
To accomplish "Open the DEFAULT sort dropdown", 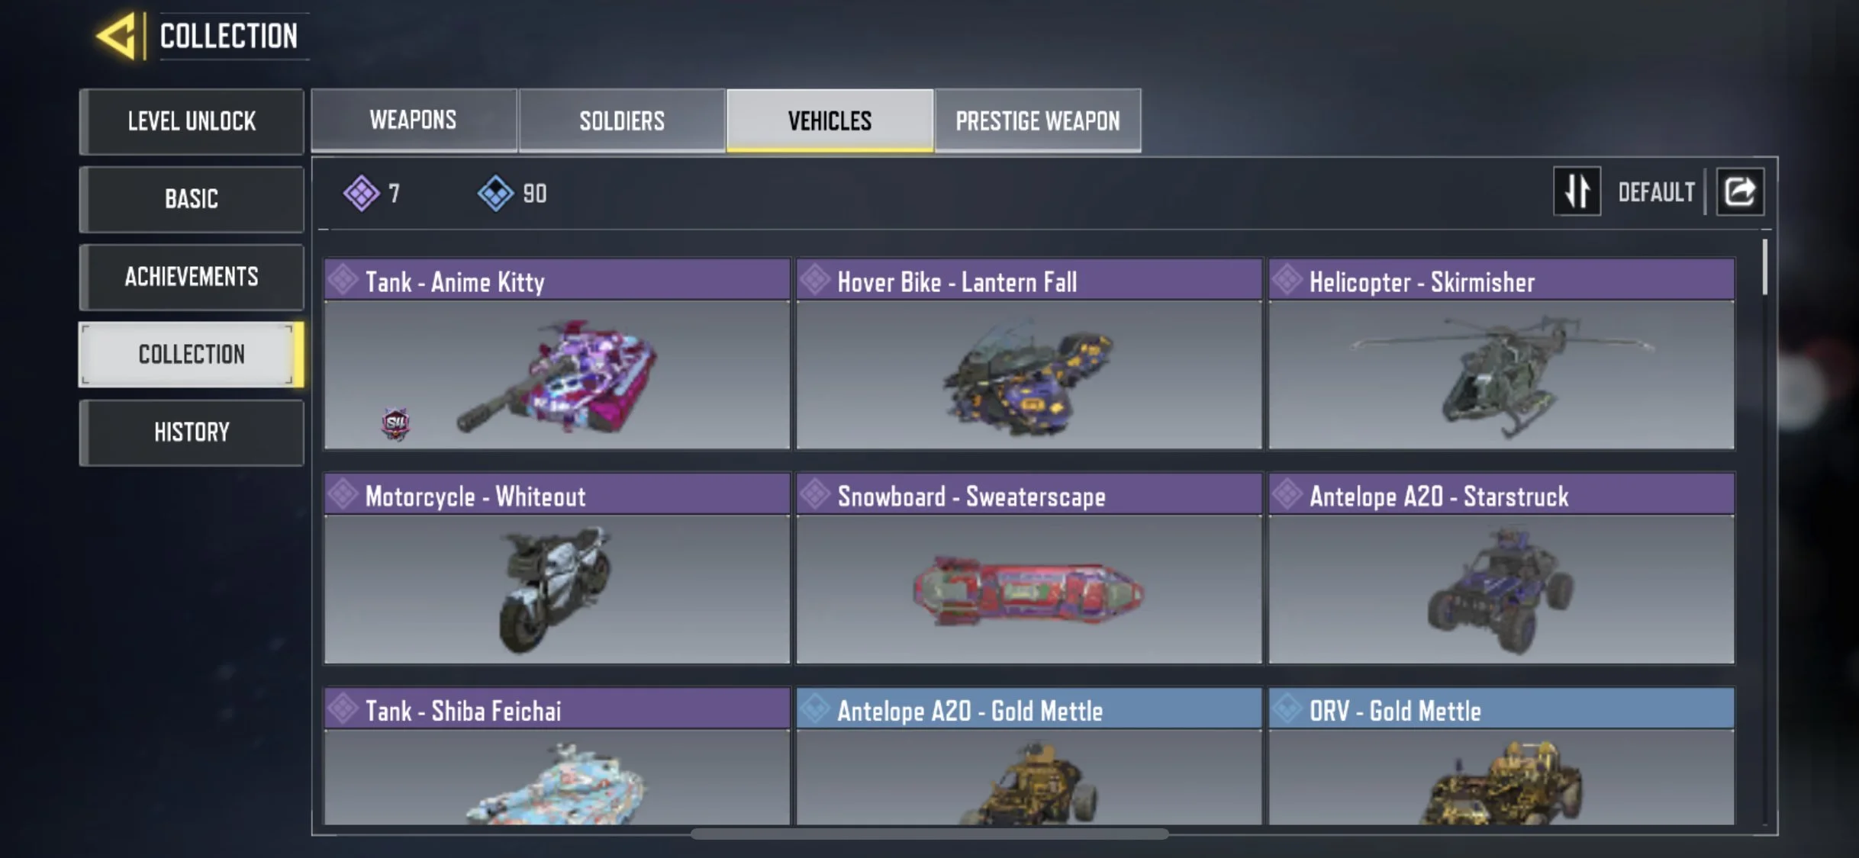I will 1656,192.
